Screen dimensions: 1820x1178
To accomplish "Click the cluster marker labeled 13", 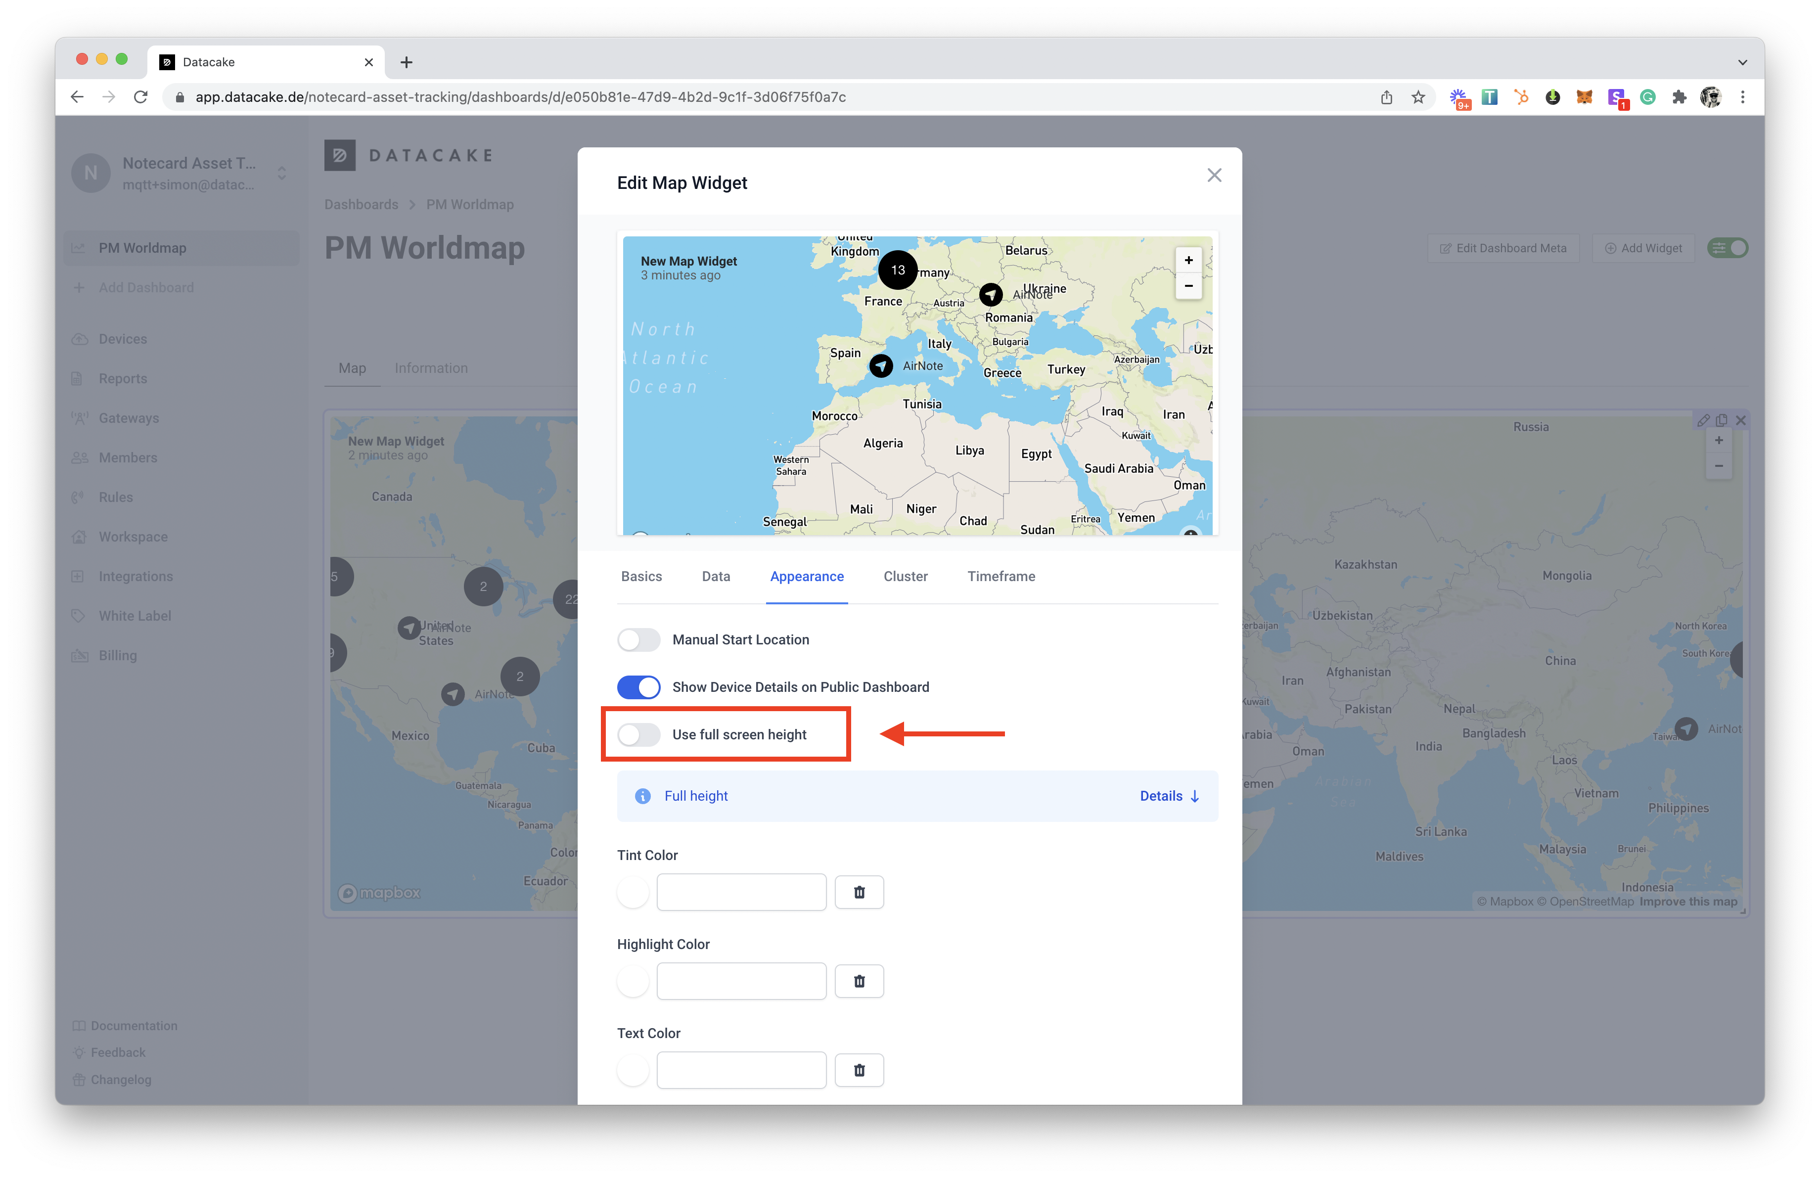I will click(x=898, y=270).
